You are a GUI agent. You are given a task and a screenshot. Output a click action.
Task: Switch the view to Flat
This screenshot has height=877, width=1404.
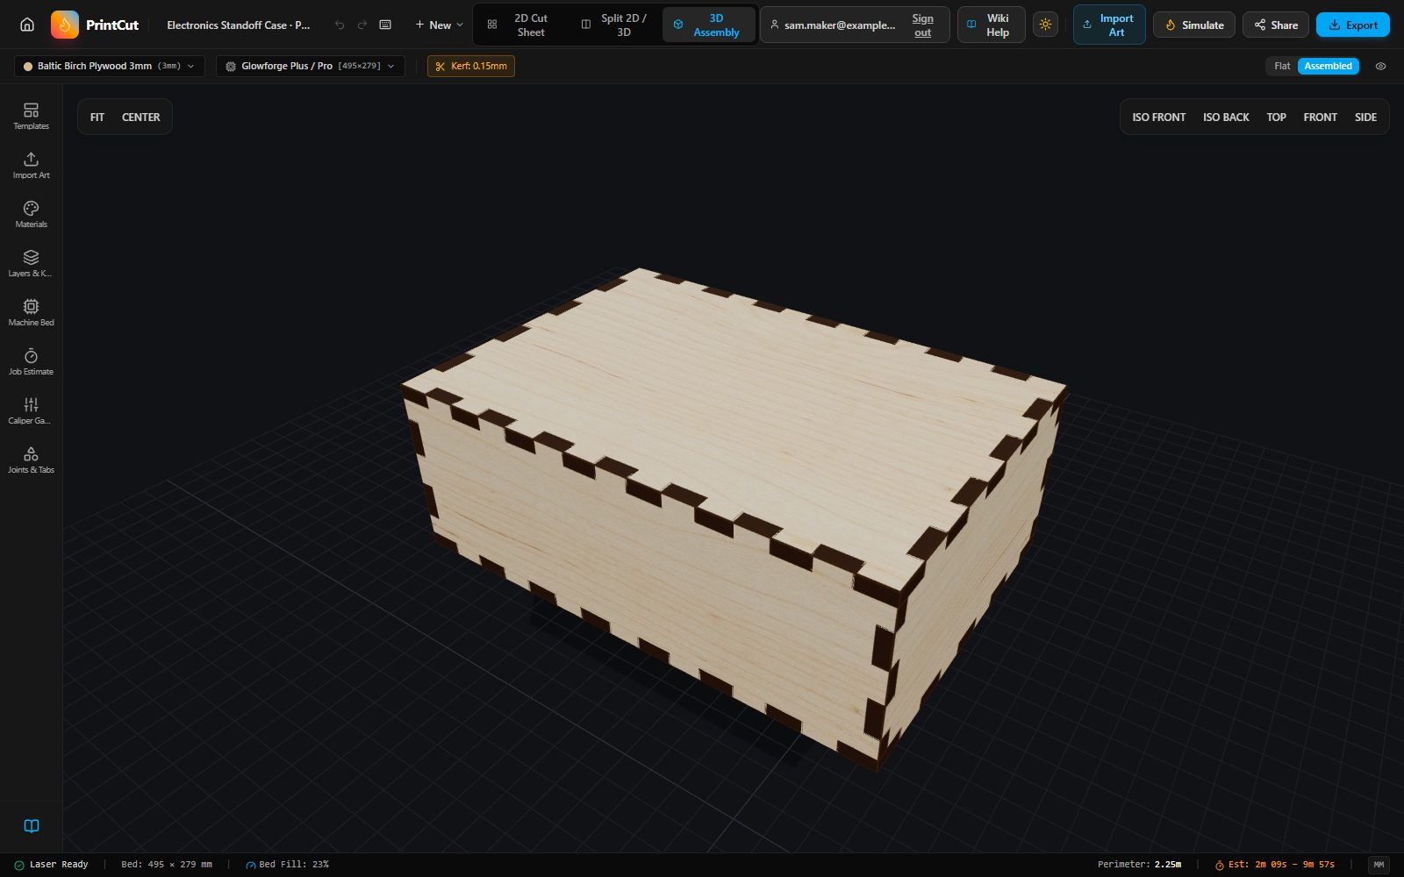pos(1282,66)
